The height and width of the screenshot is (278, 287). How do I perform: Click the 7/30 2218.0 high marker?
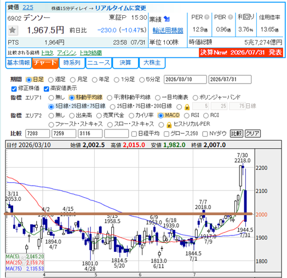(x=242, y=158)
